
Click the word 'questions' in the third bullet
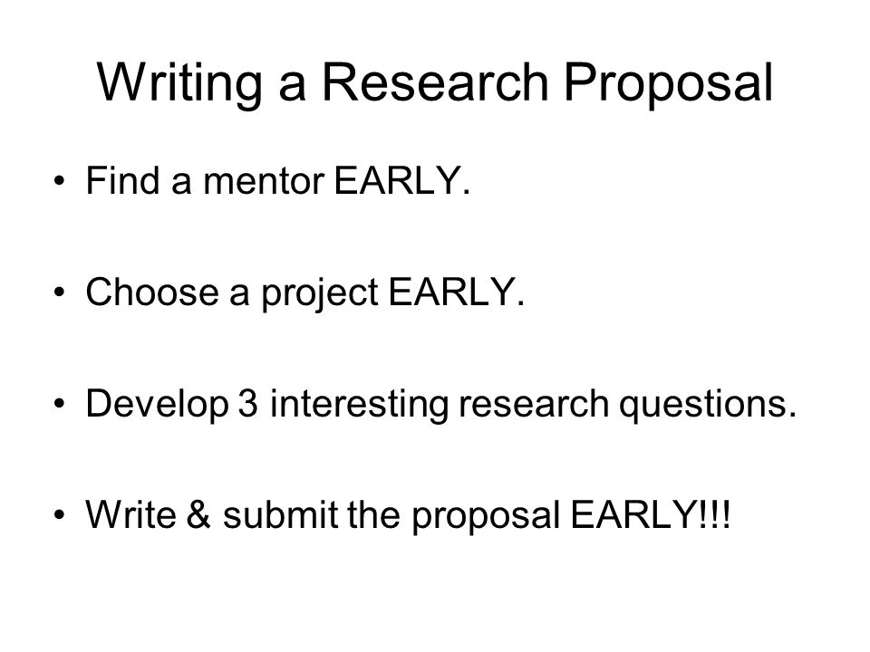(x=703, y=405)
